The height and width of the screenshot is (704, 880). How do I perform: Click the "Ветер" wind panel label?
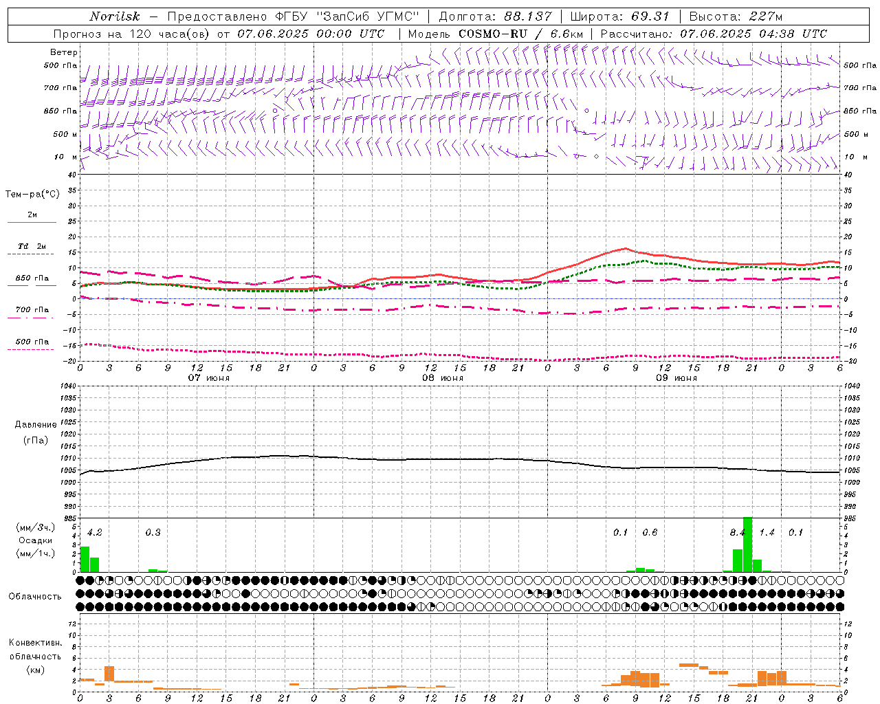[x=64, y=52]
